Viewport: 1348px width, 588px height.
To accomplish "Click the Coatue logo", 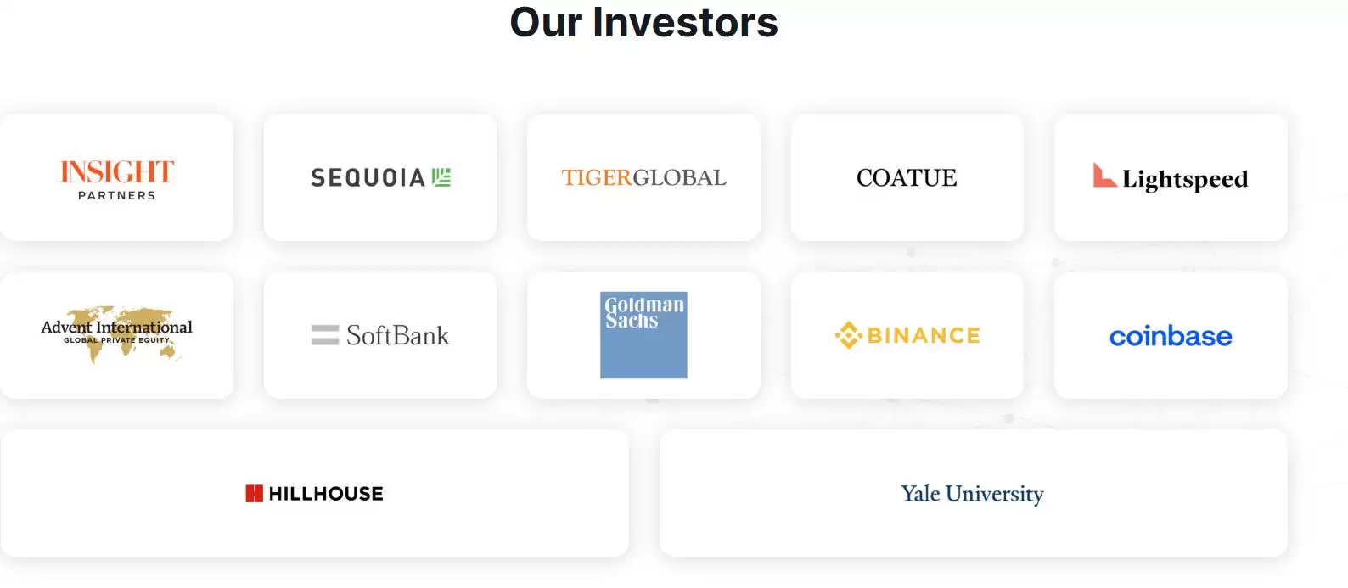I will coord(907,177).
